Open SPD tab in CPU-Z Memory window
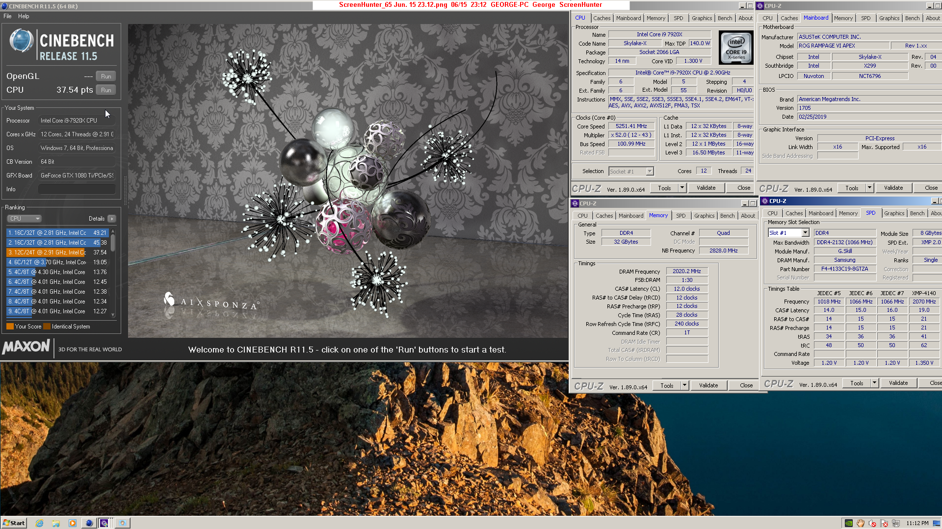Viewport: 942px width, 529px height. coord(680,216)
